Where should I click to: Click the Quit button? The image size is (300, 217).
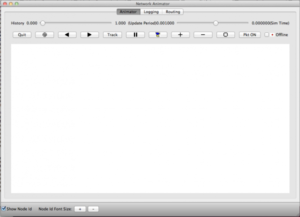(22, 35)
